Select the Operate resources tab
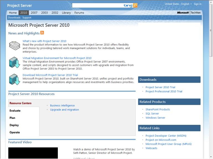The image size is (213, 159). [x=15, y=133]
